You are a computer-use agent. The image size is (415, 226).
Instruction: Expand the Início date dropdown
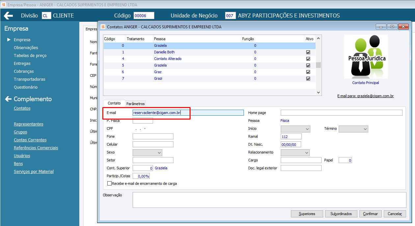point(296,129)
